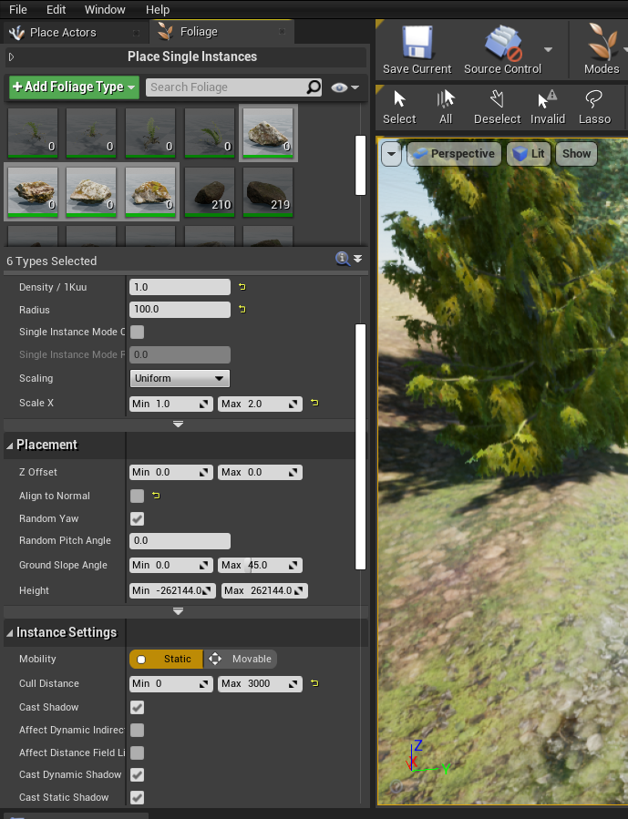Open the eye view options dropdown
Image resolution: width=628 pixels, height=819 pixels.
pyautogui.click(x=345, y=87)
